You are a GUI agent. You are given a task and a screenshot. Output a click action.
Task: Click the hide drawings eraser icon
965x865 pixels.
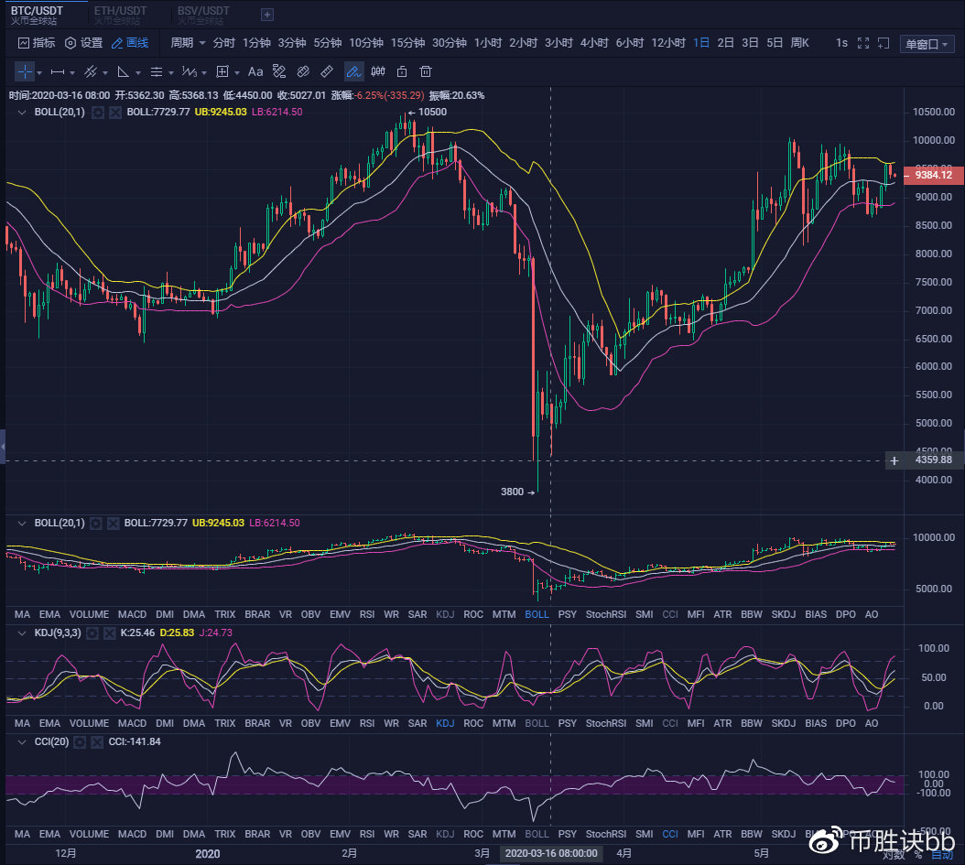click(x=279, y=72)
